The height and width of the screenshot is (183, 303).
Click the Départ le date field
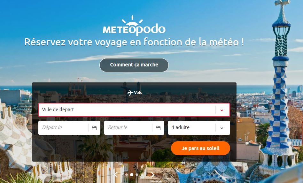[x=69, y=128]
